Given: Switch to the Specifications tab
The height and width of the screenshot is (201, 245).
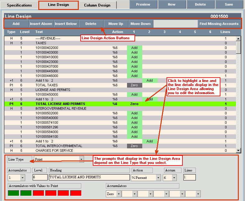Looking at the screenshot, I should tap(19, 5).
